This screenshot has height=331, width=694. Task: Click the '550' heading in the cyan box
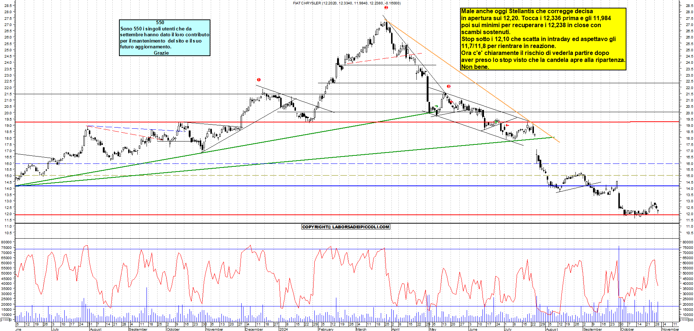click(x=160, y=22)
